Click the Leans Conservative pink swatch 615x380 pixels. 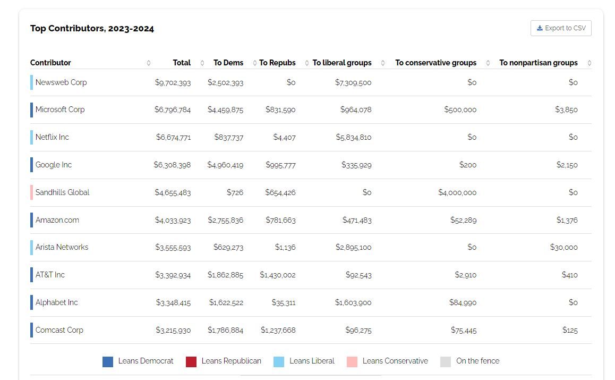[x=352, y=361]
